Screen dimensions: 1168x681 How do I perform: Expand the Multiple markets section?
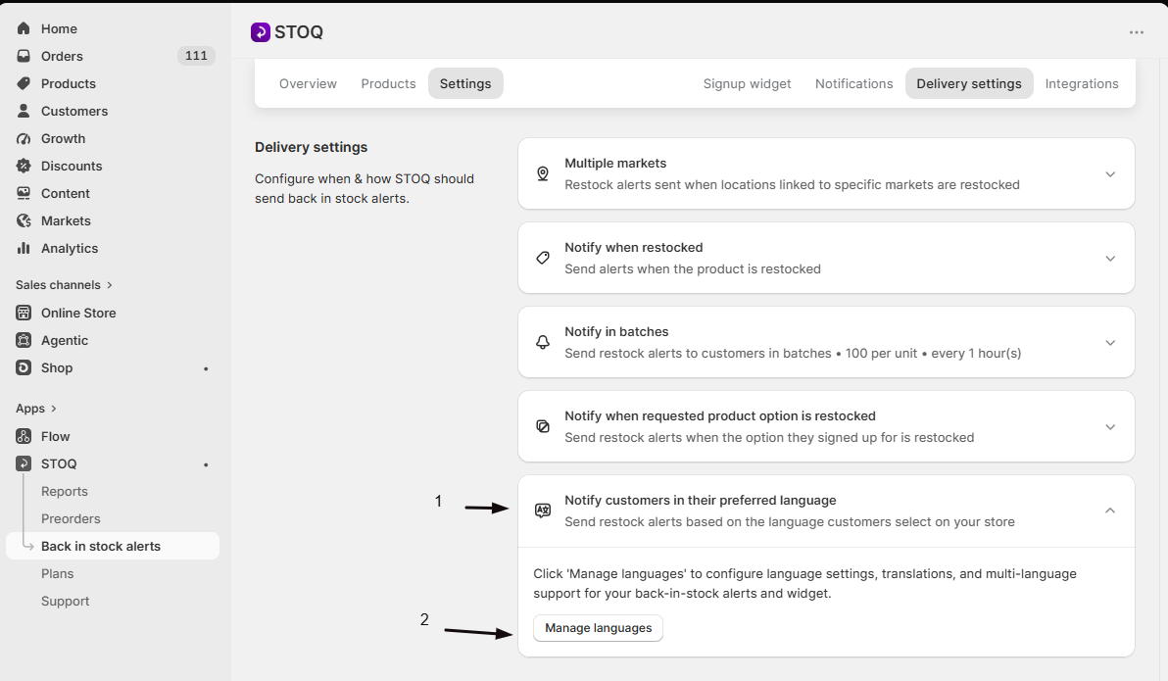[1110, 174]
